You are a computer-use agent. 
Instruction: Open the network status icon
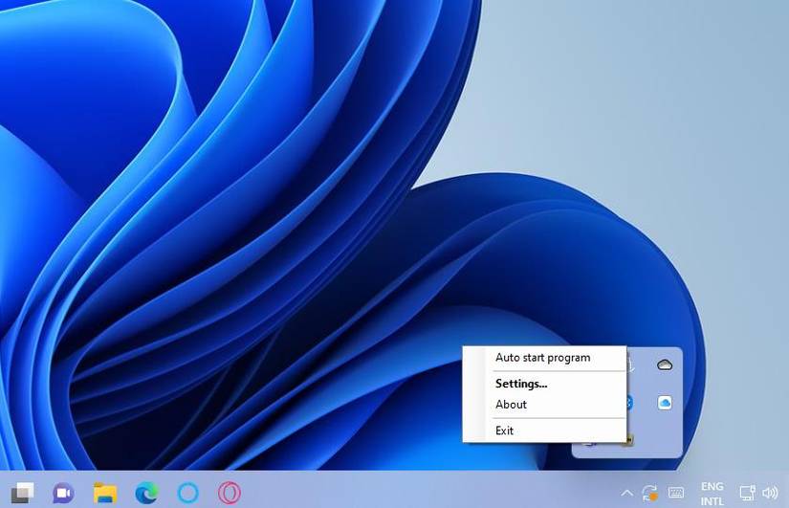pos(747,493)
